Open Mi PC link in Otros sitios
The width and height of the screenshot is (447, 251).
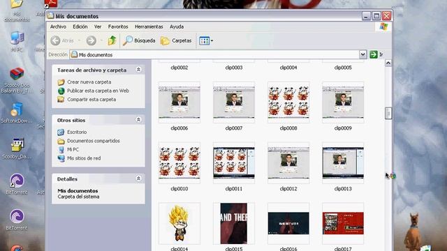click(x=73, y=149)
